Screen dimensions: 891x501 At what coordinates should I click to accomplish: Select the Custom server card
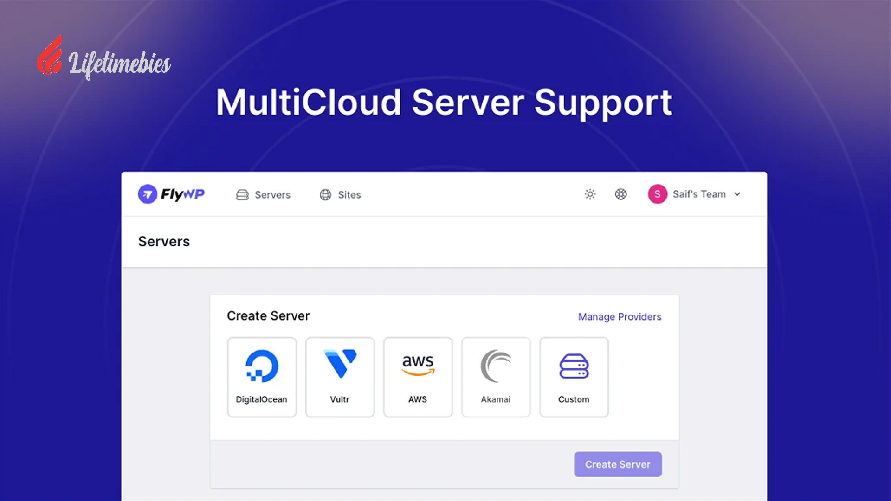click(x=574, y=377)
